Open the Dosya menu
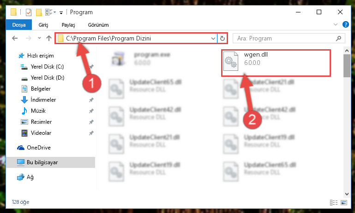 coord(19,25)
